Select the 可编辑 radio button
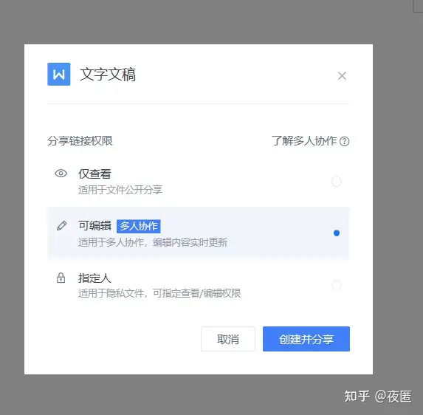423x415 pixels. pos(337,233)
